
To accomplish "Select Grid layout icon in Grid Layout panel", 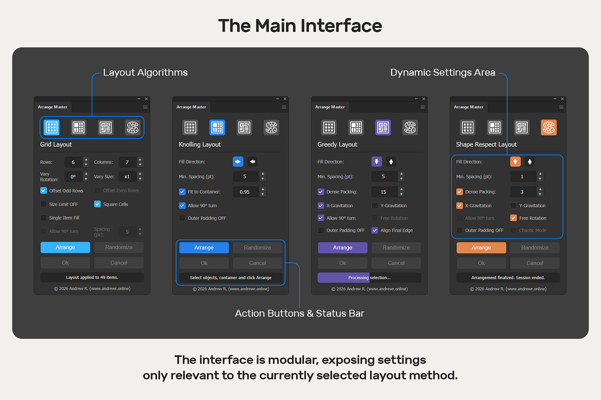I will point(52,127).
